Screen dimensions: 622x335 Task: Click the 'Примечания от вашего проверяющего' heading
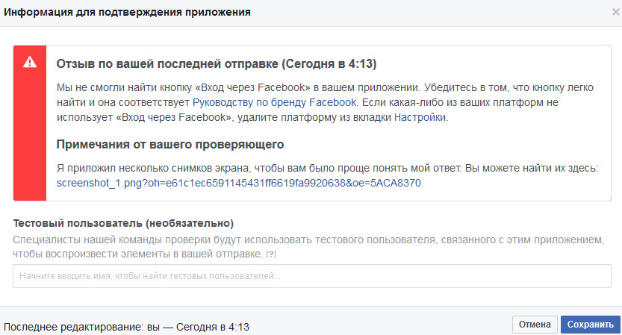(x=170, y=144)
